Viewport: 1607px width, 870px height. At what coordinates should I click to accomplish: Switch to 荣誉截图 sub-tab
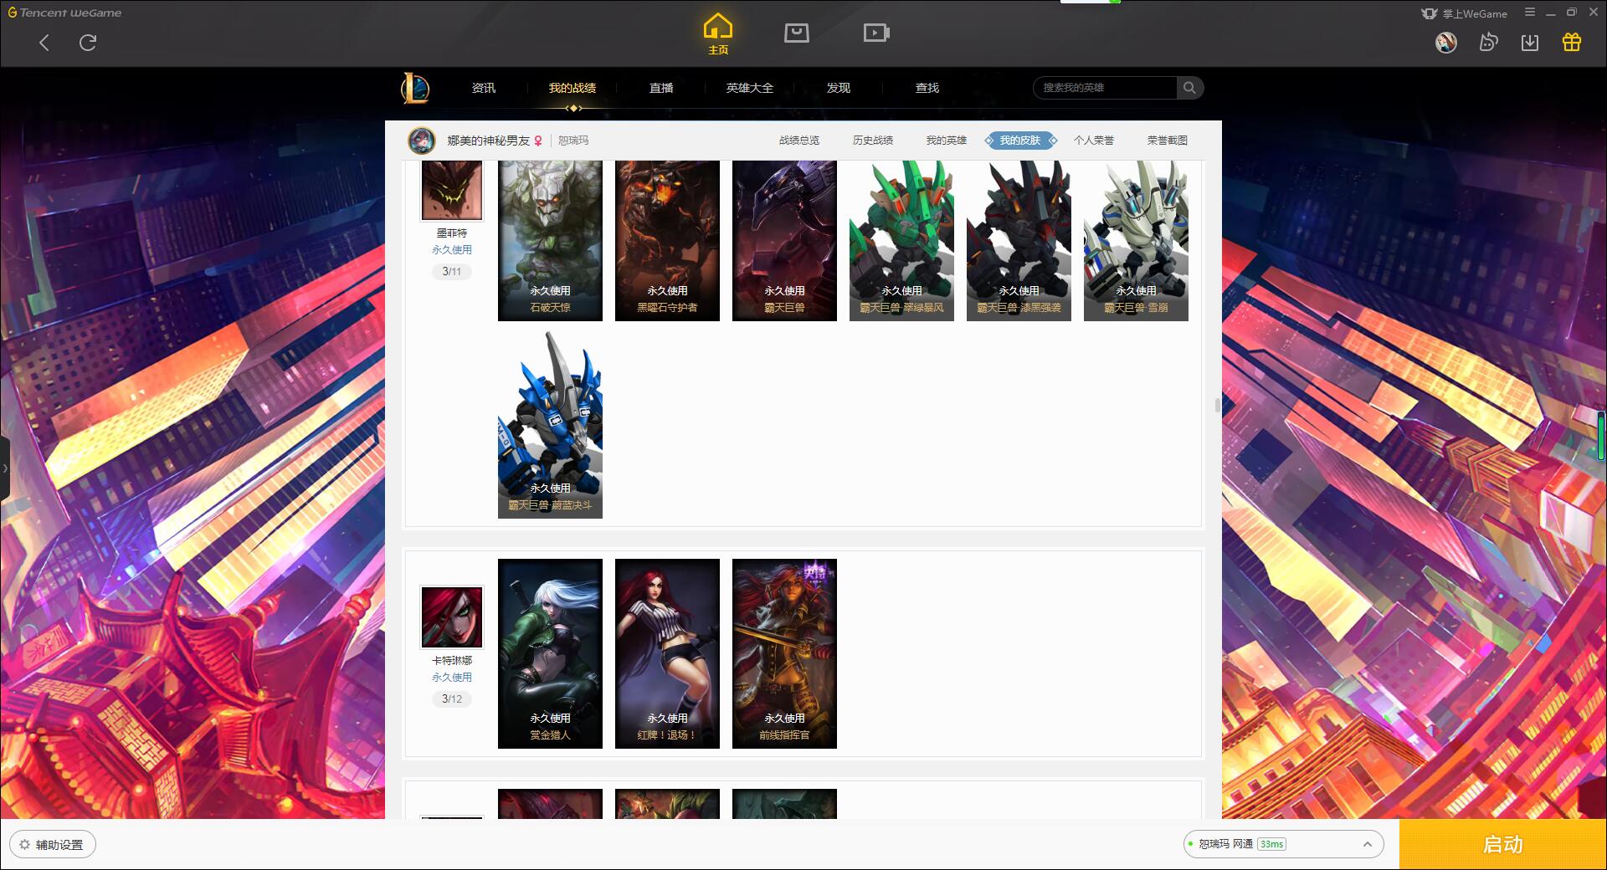[x=1168, y=141]
